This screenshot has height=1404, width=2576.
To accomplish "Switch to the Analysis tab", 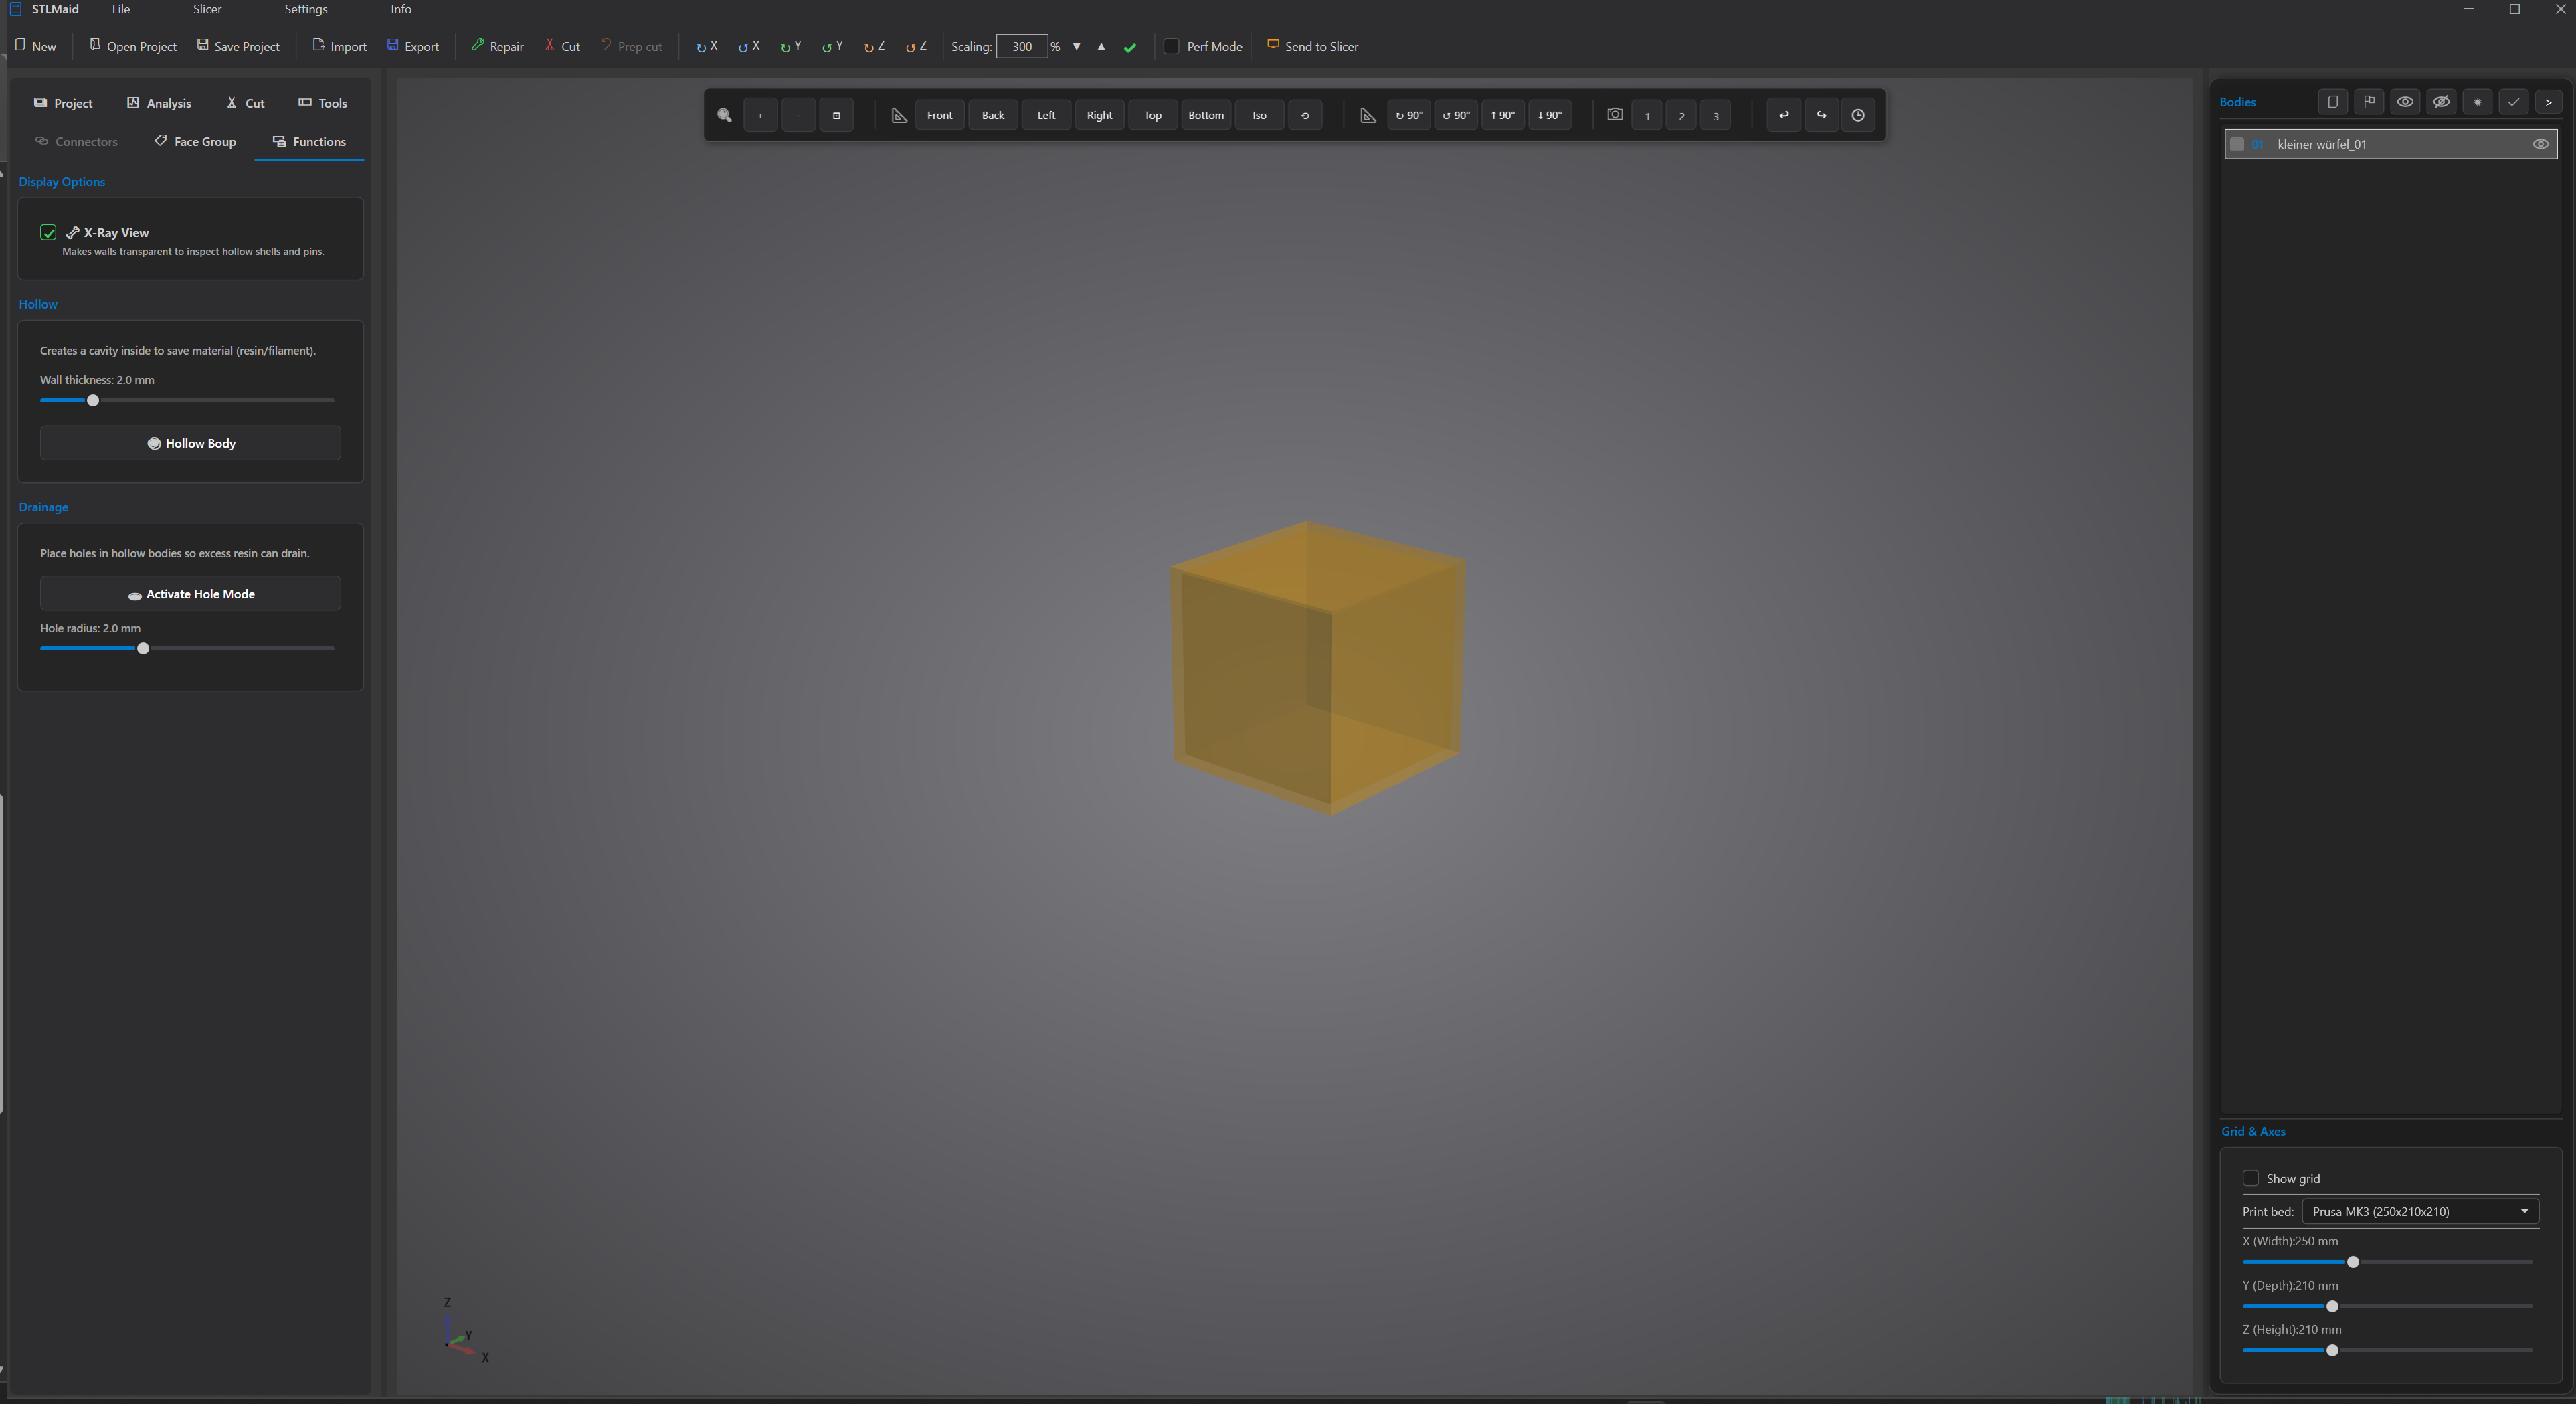I will (x=159, y=103).
